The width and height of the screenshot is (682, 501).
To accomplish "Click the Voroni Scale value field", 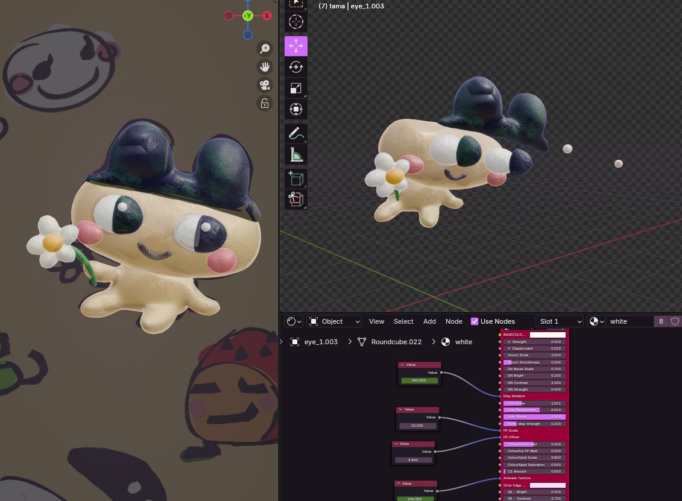I will click(534, 355).
